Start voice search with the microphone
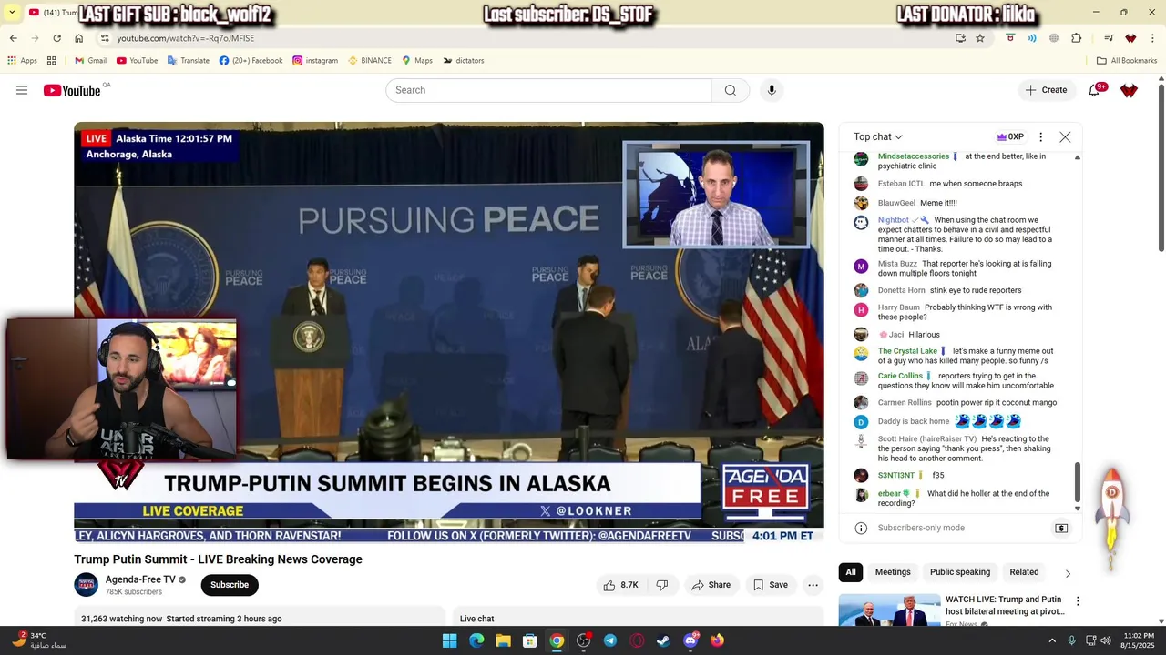The width and height of the screenshot is (1166, 655). coord(772,90)
